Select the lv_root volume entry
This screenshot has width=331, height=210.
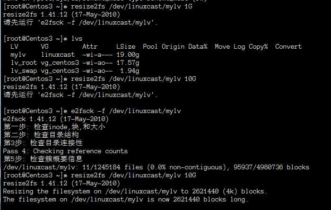[21, 63]
